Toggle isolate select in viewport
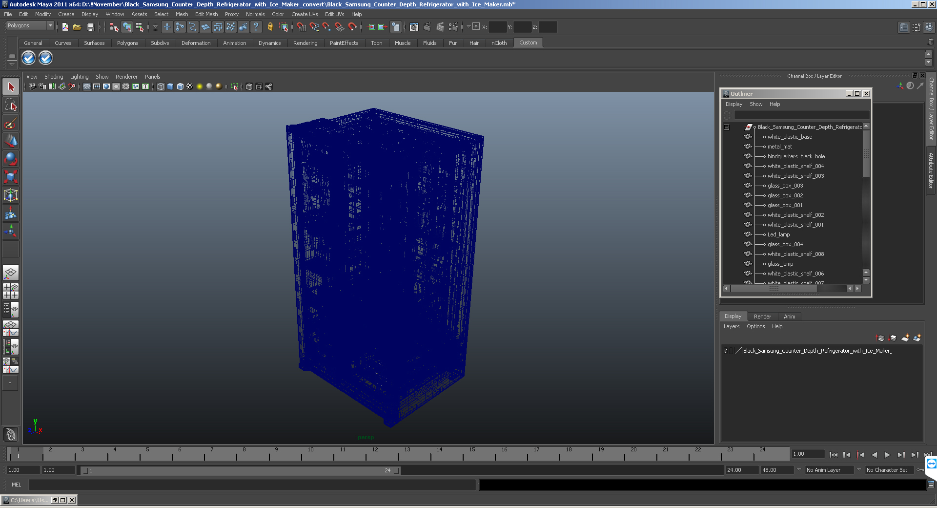The height and width of the screenshot is (508, 937). click(x=235, y=86)
